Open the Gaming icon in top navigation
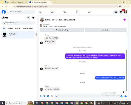The image size is (131, 105). pos(89,12)
